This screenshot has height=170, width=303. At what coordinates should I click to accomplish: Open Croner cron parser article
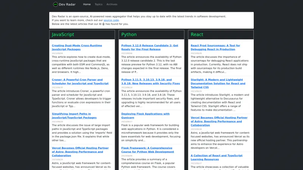click(x=80, y=82)
